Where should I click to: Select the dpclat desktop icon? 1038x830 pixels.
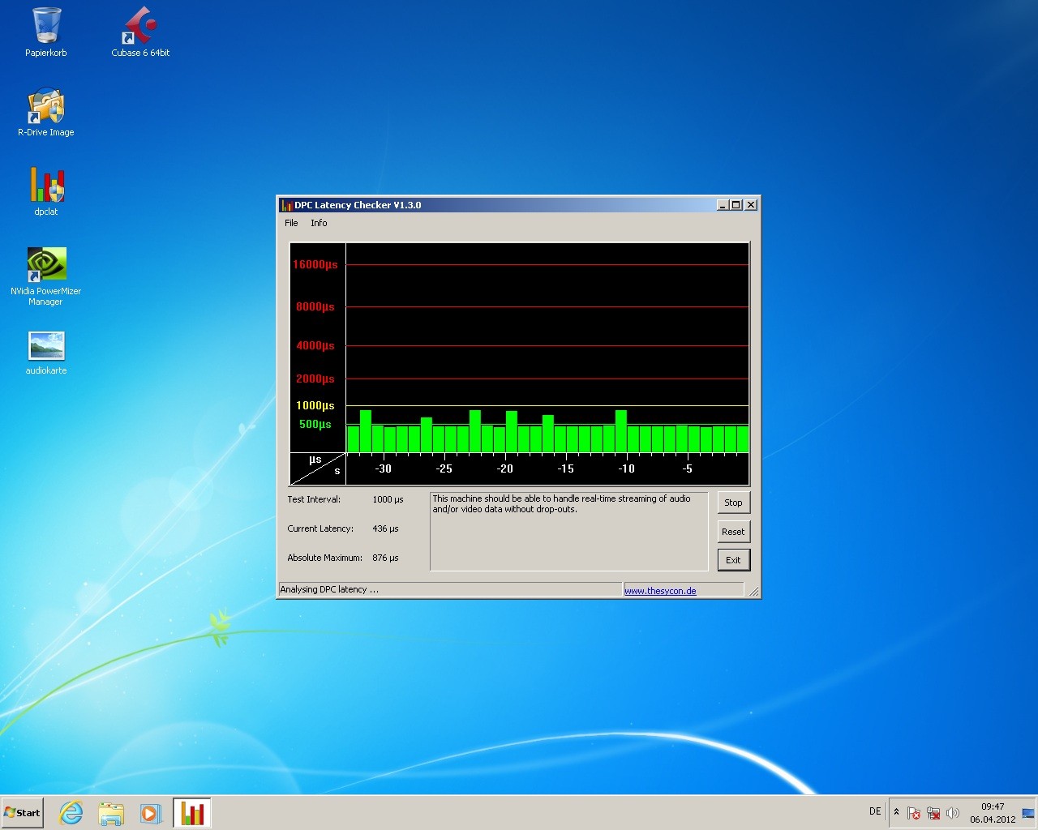pos(46,191)
